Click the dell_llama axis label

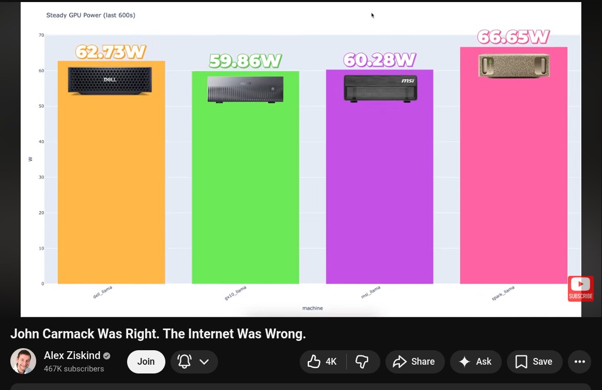click(x=102, y=292)
